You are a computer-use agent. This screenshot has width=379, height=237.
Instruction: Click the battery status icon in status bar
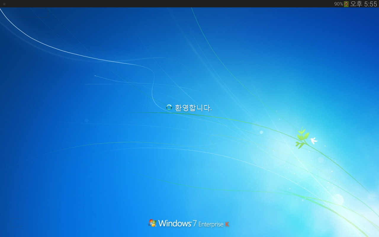pos(346,4)
